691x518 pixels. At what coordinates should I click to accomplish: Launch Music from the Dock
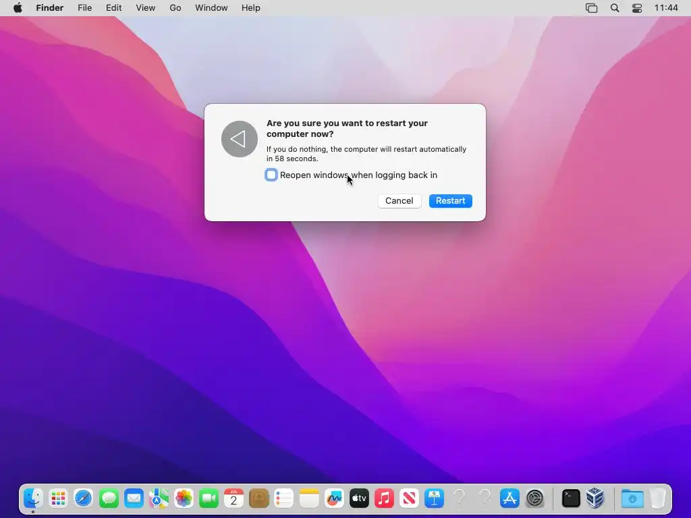tap(384, 498)
